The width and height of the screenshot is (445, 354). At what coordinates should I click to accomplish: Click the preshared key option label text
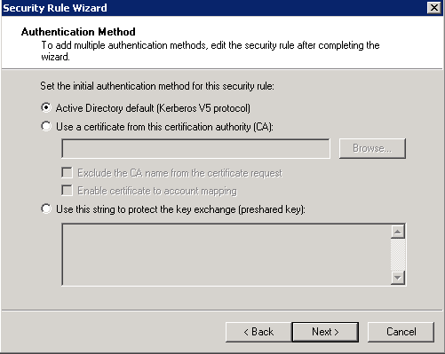pyautogui.click(x=180, y=209)
